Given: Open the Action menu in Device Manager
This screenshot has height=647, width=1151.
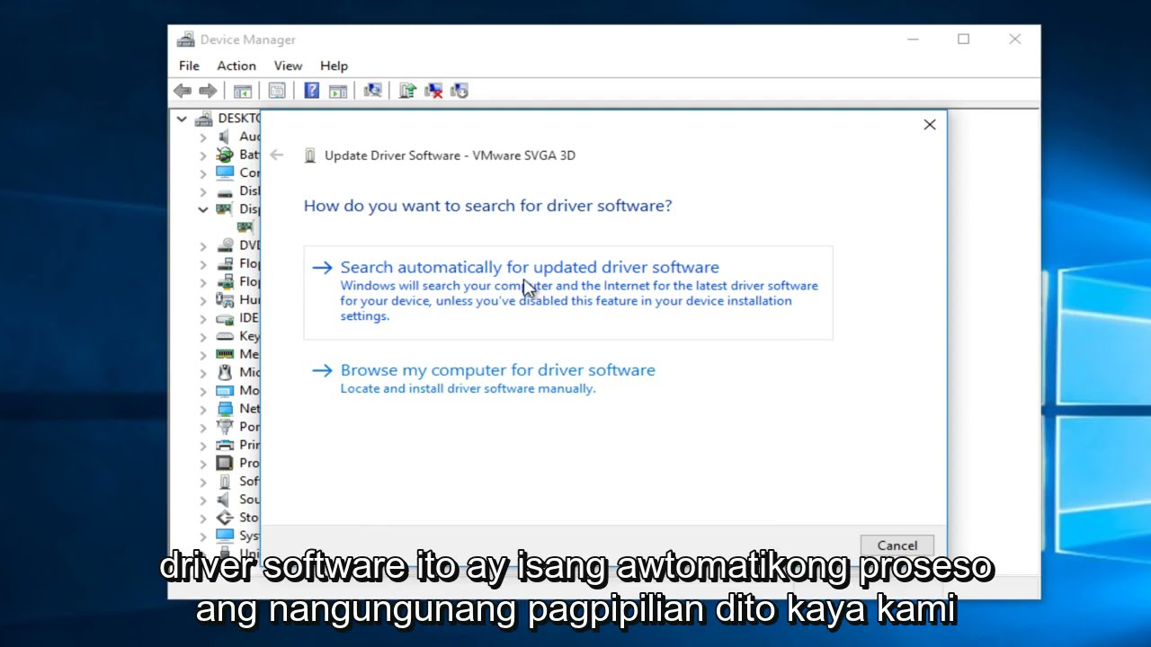Looking at the screenshot, I should click(x=236, y=66).
